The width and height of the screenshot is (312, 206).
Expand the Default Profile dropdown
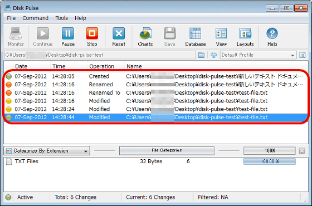[x=259, y=55]
